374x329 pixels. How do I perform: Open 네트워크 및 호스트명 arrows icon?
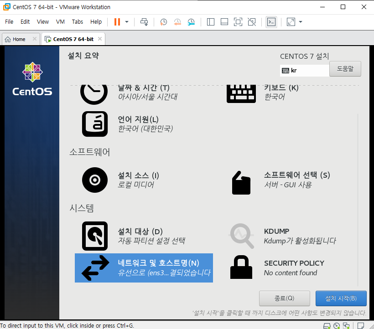click(x=95, y=268)
